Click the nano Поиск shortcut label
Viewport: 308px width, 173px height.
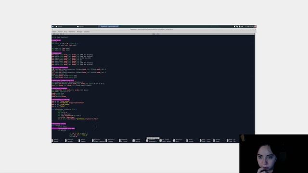pos(83,140)
